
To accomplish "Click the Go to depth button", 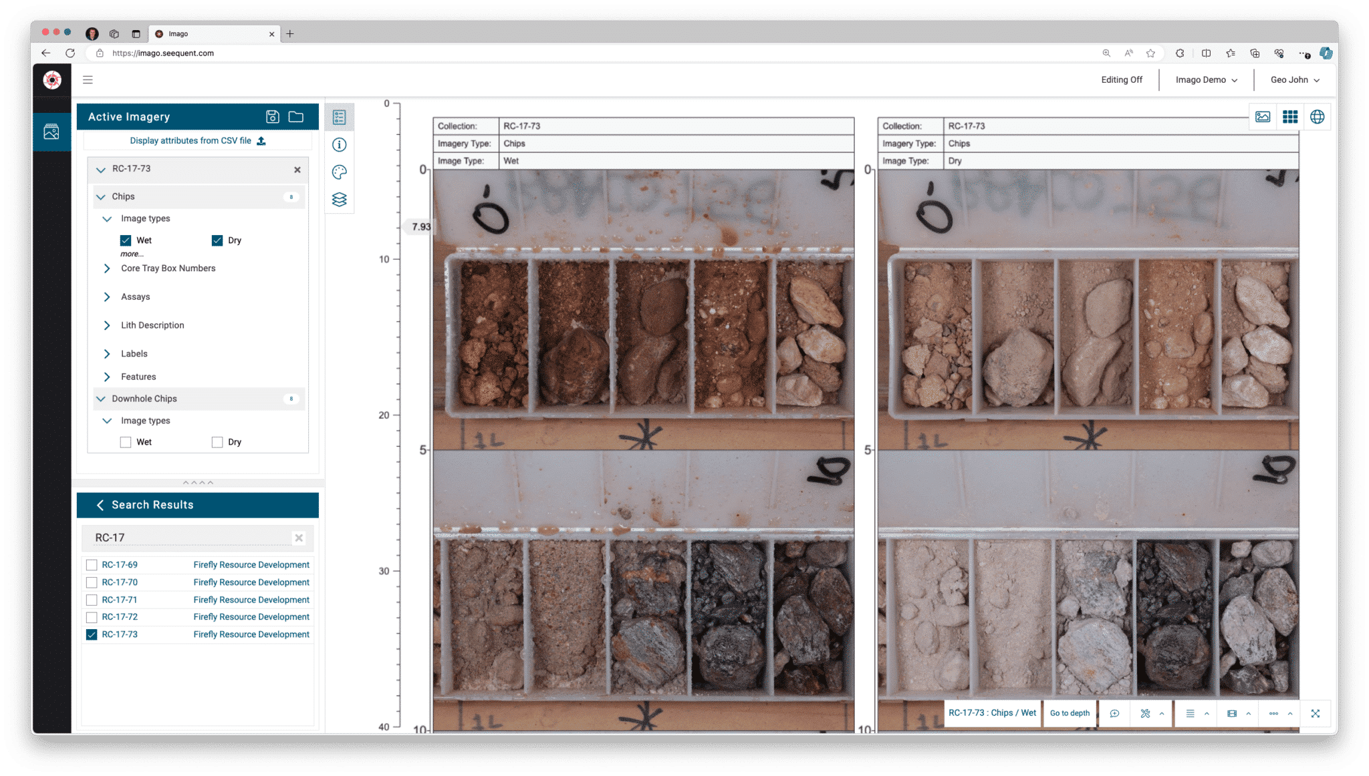I will coord(1070,713).
